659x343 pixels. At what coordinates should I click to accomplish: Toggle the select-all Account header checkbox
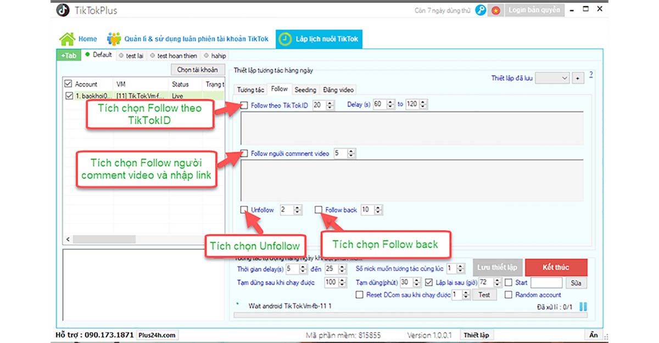(x=68, y=84)
